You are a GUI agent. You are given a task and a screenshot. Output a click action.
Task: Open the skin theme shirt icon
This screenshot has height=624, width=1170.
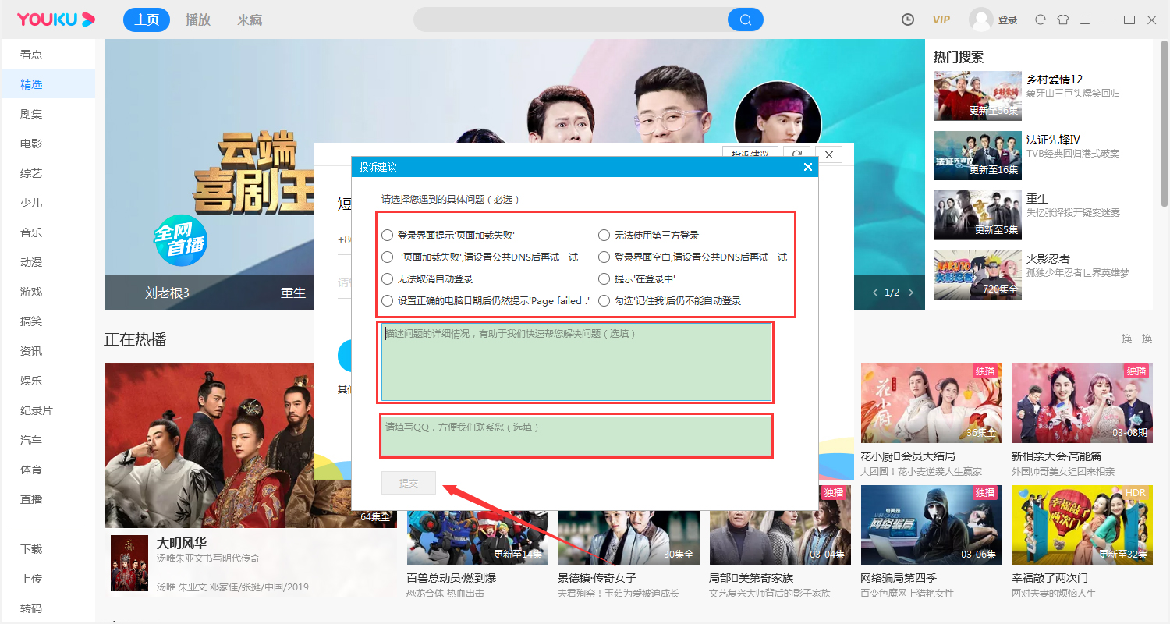[1063, 19]
